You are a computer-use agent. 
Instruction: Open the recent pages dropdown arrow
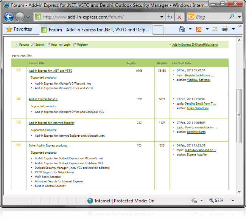pyautogui.click(x=28, y=17)
